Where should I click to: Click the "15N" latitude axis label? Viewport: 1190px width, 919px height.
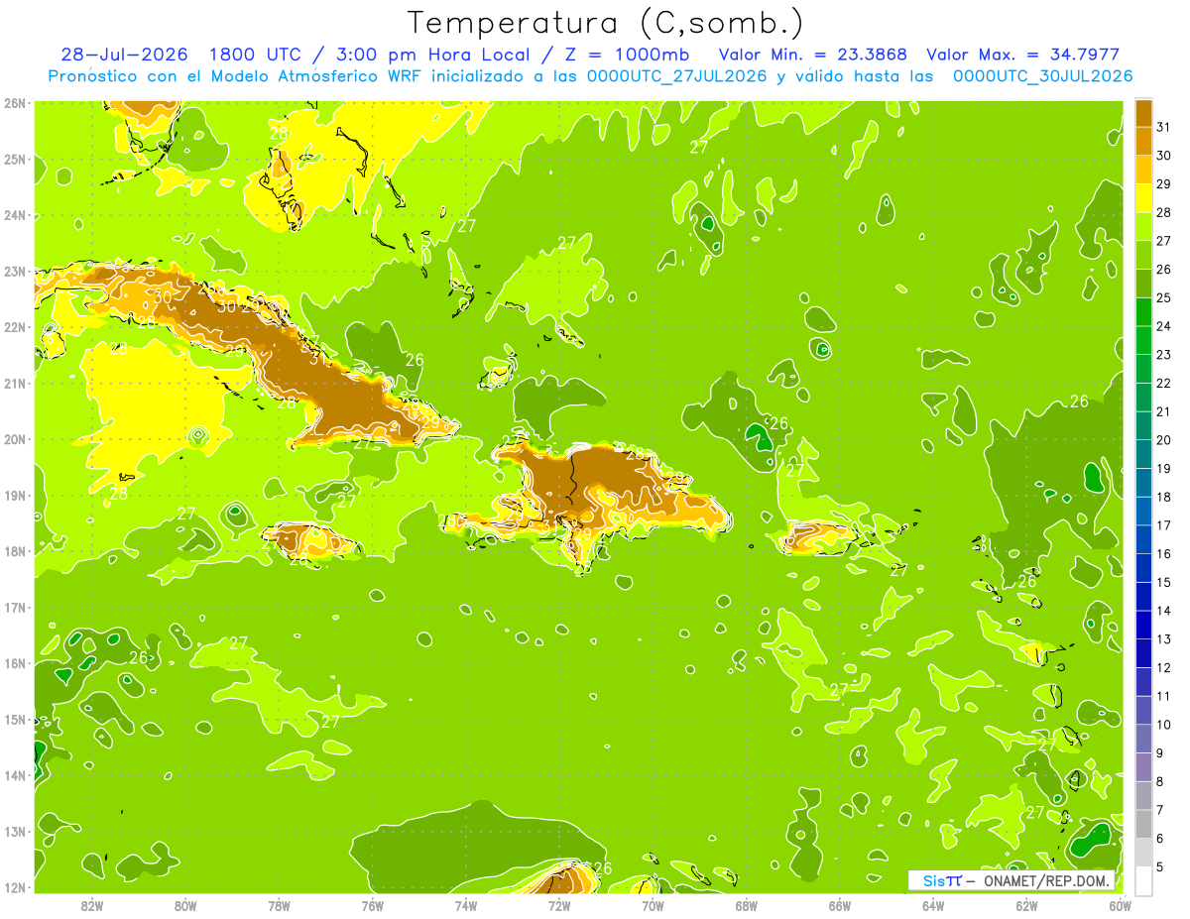coord(14,720)
